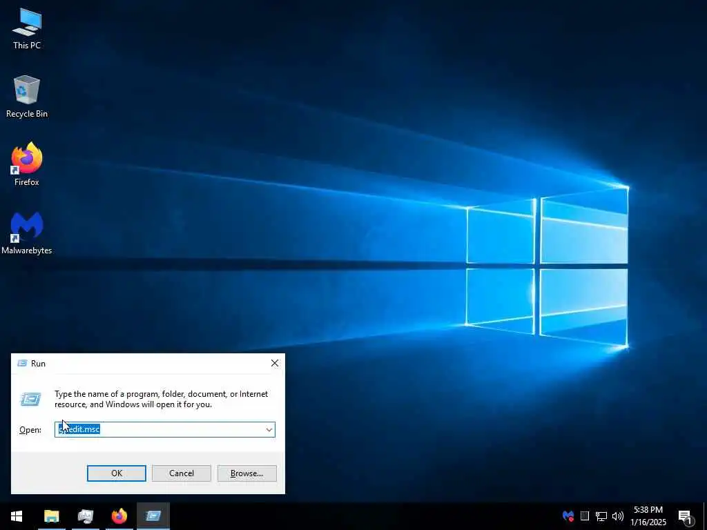707x530 pixels.
Task: Click the Show Desktop strip
Action: tap(705, 516)
